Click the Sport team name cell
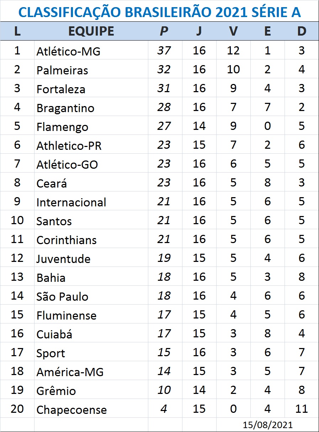 [51, 353]
